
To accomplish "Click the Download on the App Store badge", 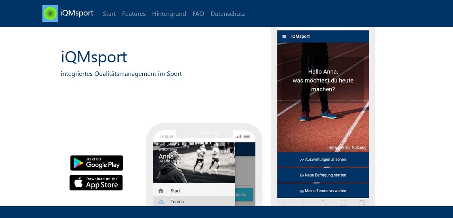I will (96, 183).
